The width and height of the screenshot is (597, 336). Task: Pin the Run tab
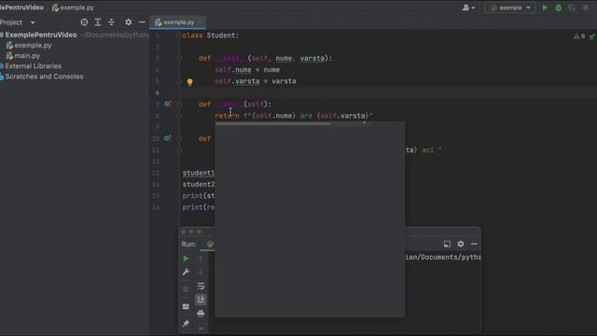point(186,324)
